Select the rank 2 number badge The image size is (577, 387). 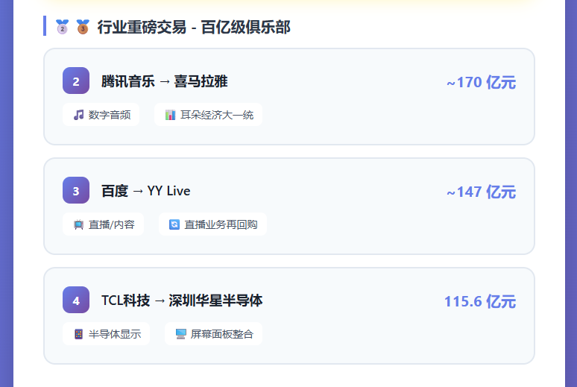pyautogui.click(x=76, y=81)
